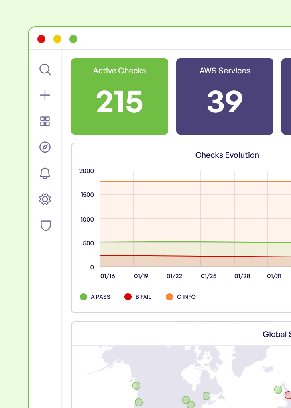
Task: Toggle the A PASS legend entry
Action: pos(95,297)
